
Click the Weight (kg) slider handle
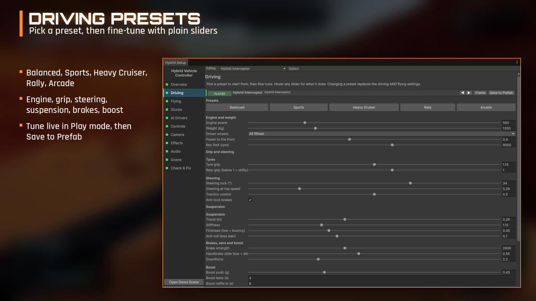click(x=315, y=128)
